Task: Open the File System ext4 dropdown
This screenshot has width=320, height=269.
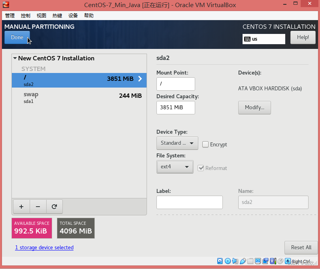Action: pyautogui.click(x=175, y=167)
